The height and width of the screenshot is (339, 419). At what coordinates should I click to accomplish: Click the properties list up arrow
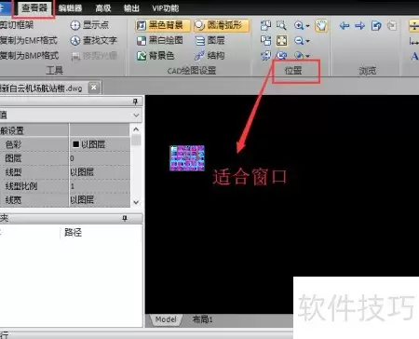136,129
